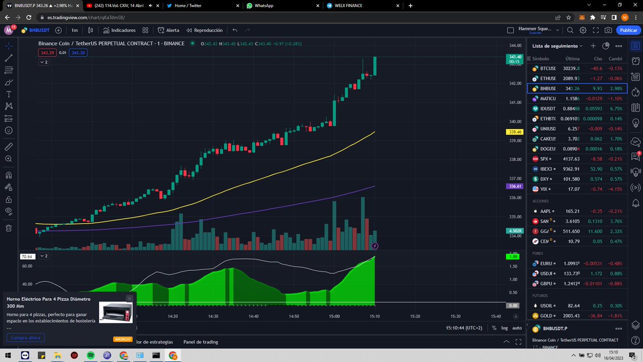Viewport: 643px width, 362px height.
Task: Open the Reproducción replay mode
Action: (204, 31)
